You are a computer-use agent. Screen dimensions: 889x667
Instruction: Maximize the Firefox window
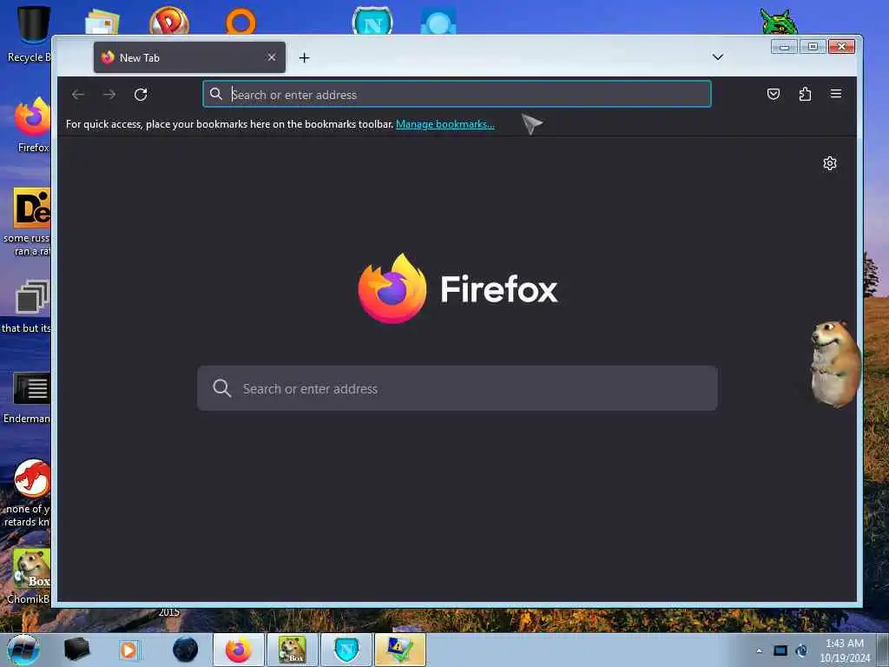pyautogui.click(x=813, y=47)
